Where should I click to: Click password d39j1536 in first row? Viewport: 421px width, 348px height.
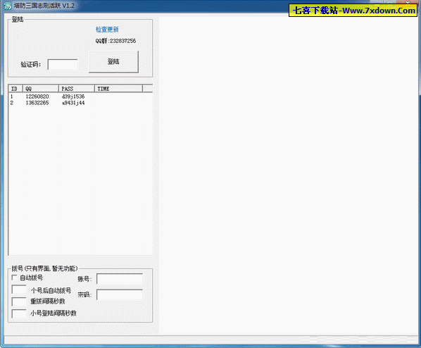point(73,97)
